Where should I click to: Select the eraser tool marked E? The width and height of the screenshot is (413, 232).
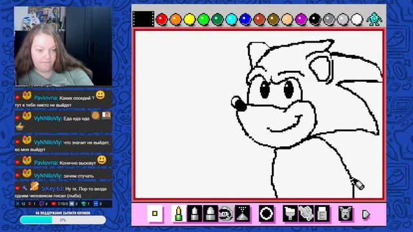click(322, 213)
